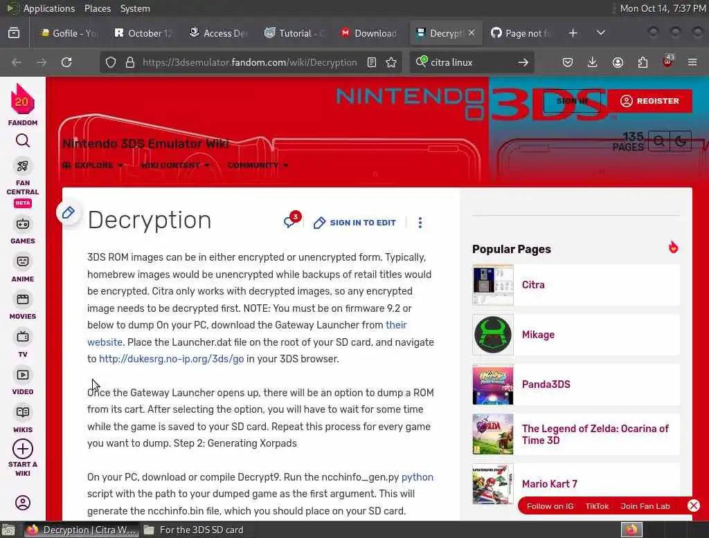The height and width of the screenshot is (538, 709).
Task: Open the TV section icon
Action: point(23,337)
